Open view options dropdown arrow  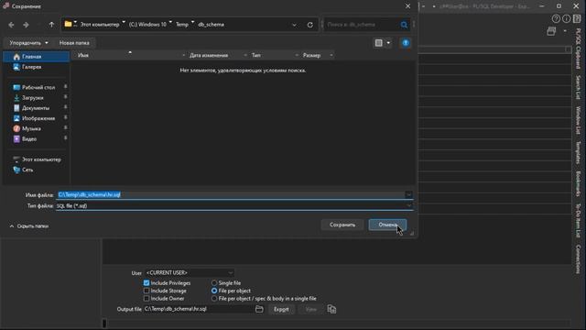[388, 43]
